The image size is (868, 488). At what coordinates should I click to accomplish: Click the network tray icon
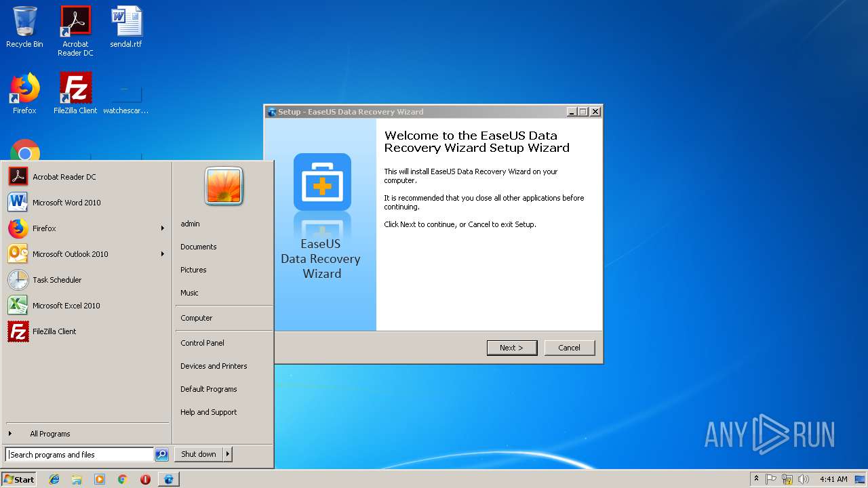787,479
